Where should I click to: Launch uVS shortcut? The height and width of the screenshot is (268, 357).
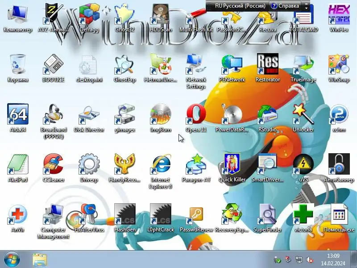coord(303,168)
